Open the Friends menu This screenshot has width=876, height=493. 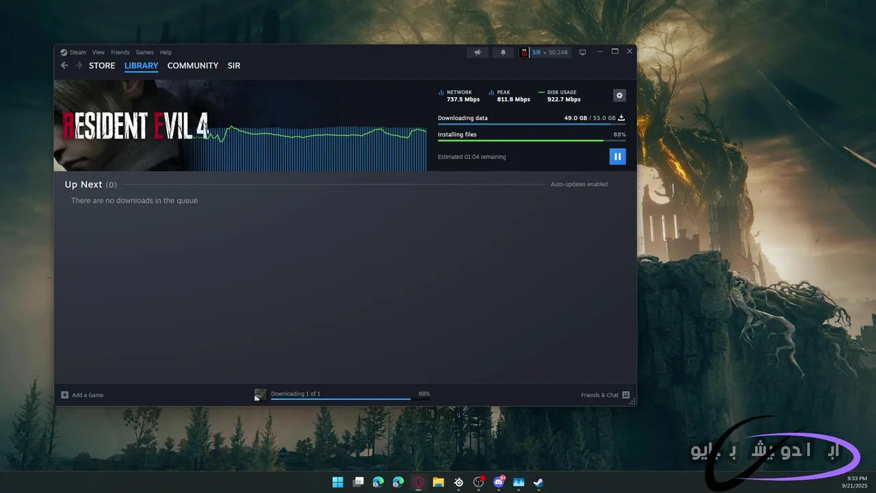pos(120,52)
